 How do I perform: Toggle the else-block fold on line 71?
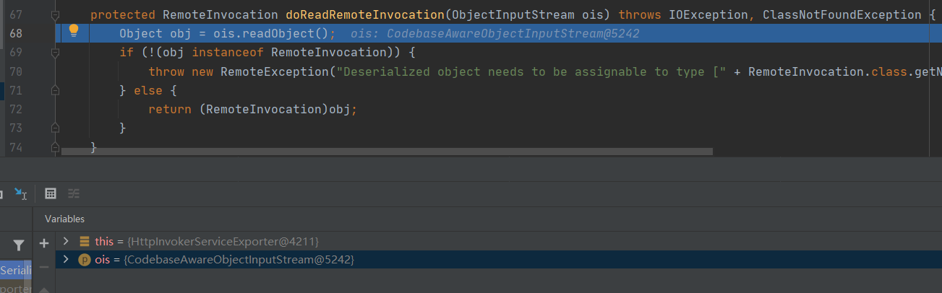(55, 91)
